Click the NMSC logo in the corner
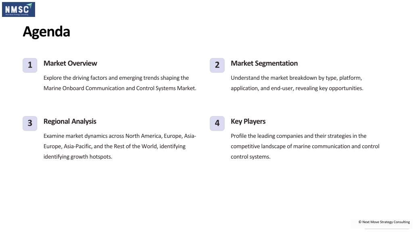Screen dimensions: 413x232 pos(19,10)
